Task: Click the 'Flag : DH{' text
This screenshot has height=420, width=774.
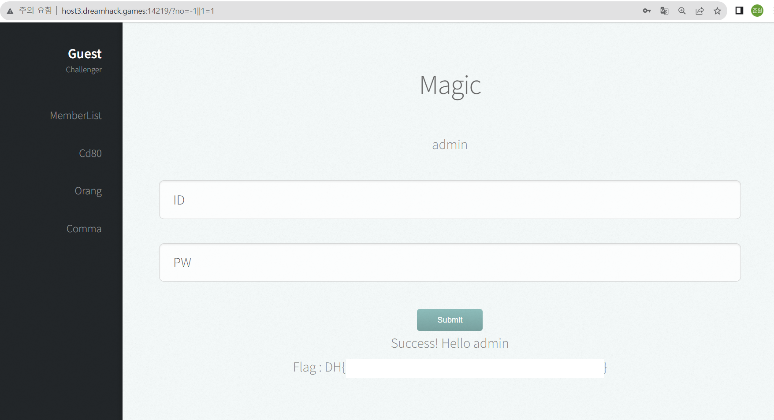Action: point(319,368)
